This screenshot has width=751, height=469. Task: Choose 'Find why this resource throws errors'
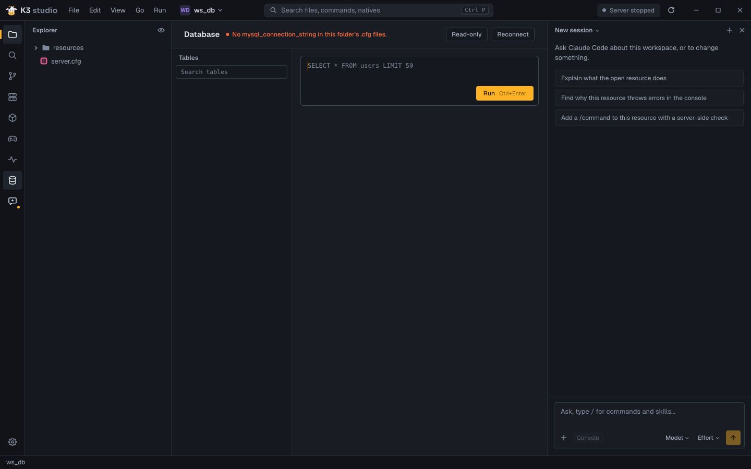(649, 98)
